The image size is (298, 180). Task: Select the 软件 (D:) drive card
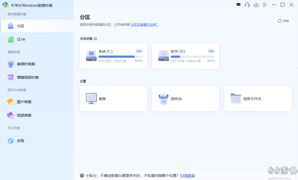point(185,56)
